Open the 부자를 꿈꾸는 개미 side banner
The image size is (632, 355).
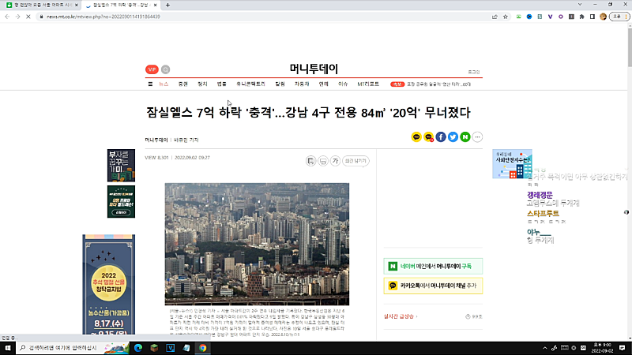tap(121, 166)
